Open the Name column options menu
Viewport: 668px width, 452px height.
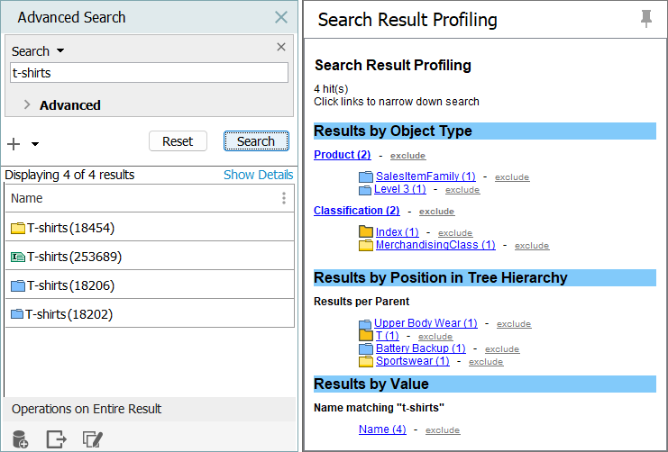[x=284, y=198]
